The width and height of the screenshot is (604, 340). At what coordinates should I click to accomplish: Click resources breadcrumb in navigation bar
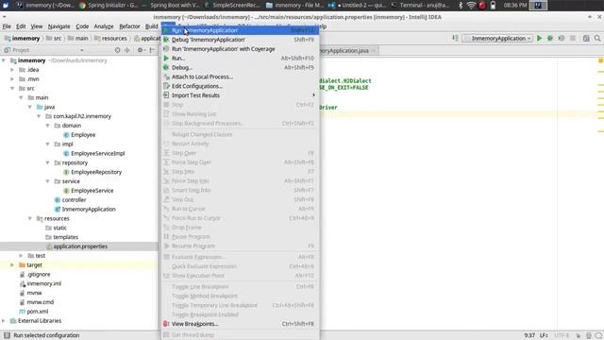[x=111, y=38]
